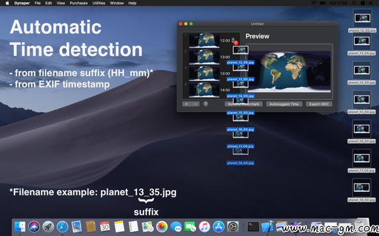Click the 13:00 time value in row 3

click(225, 74)
